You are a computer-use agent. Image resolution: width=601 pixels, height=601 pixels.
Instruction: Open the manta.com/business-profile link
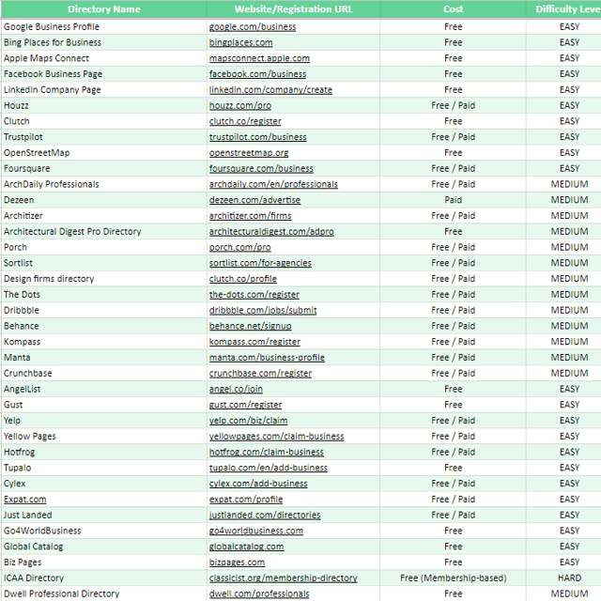(267, 357)
